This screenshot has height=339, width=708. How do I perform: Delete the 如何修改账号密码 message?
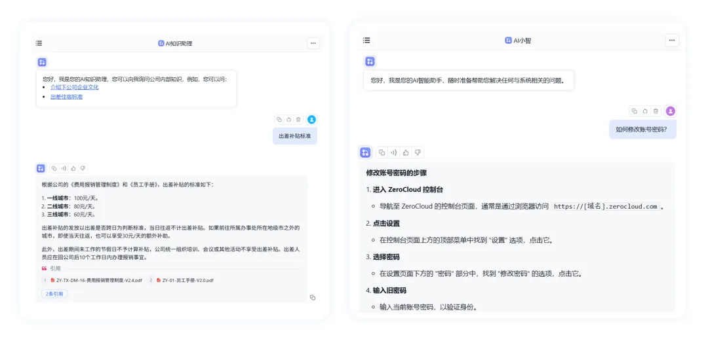click(x=656, y=111)
